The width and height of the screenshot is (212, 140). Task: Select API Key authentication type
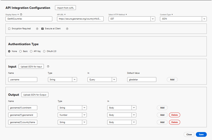(31, 51)
